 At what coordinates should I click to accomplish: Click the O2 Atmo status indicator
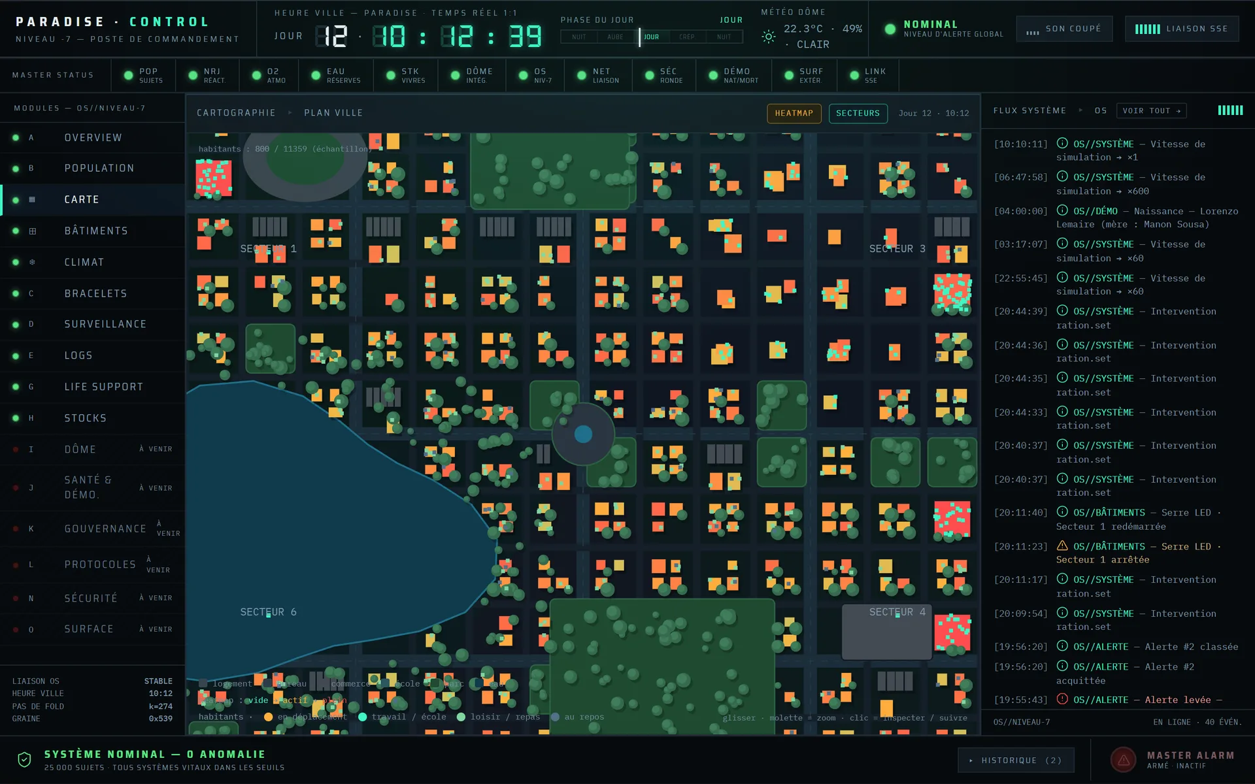tap(269, 75)
